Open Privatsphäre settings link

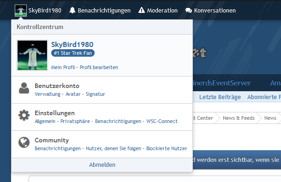coord(75,121)
